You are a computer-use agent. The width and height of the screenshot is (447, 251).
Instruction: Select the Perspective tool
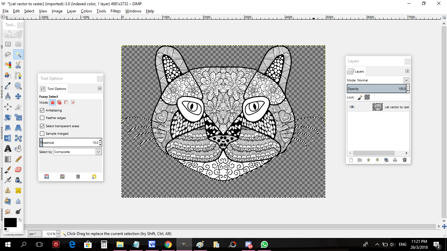point(18,128)
